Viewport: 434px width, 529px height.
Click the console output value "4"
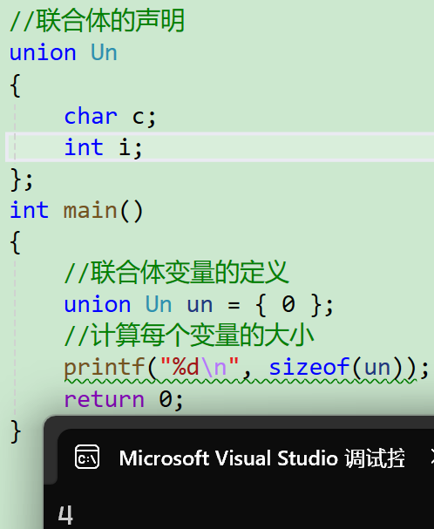(65, 515)
